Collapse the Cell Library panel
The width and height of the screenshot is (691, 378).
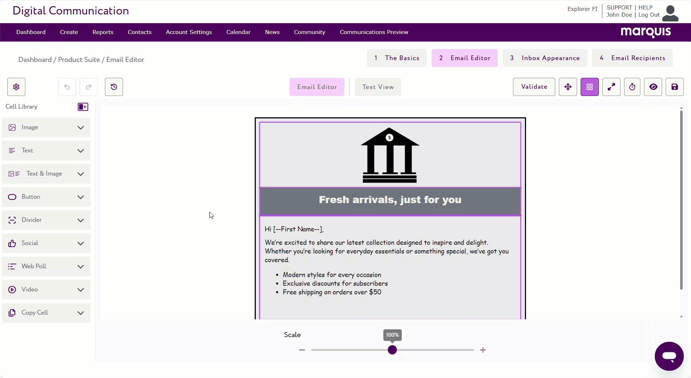pos(83,107)
